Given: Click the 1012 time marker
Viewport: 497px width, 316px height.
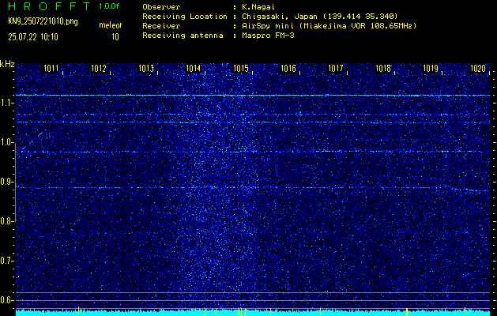Looking at the screenshot, I should 99,68.
